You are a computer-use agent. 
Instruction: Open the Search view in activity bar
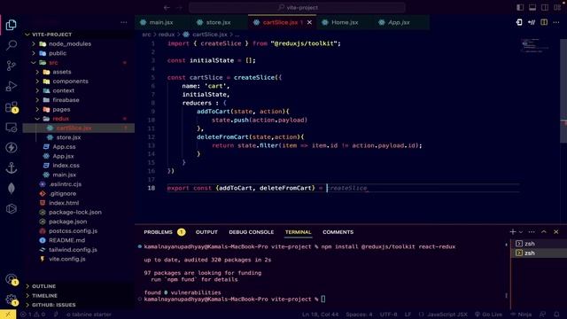point(12,45)
